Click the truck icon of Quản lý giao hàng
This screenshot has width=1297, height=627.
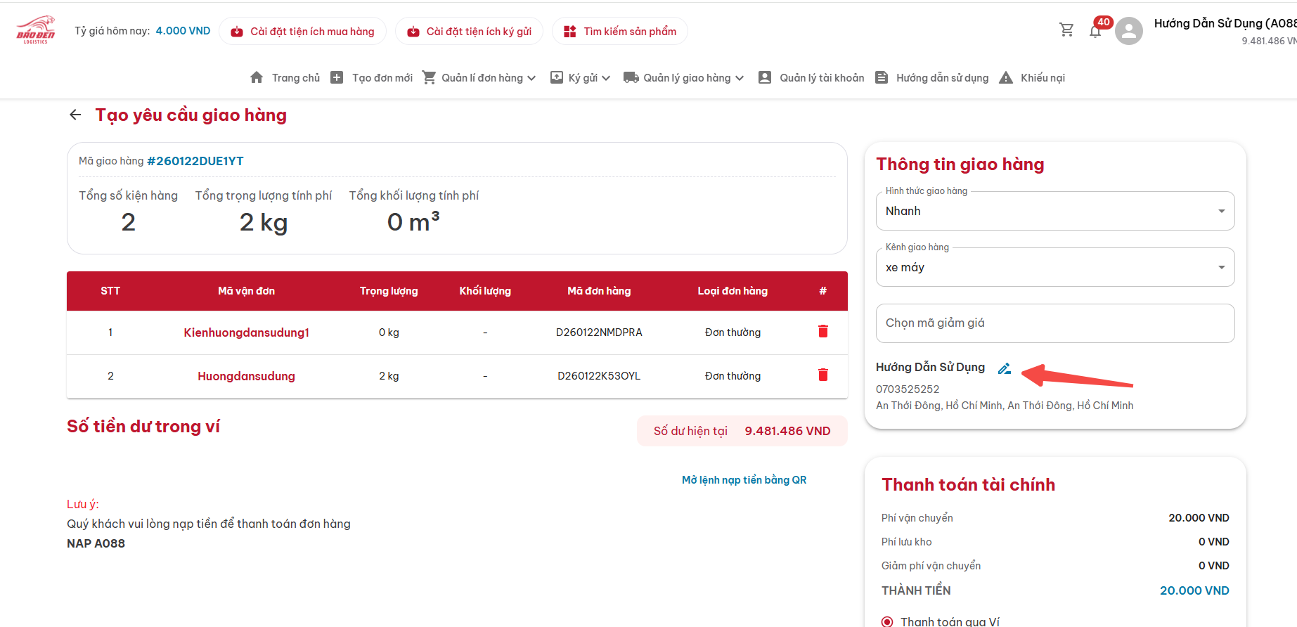[x=631, y=77]
